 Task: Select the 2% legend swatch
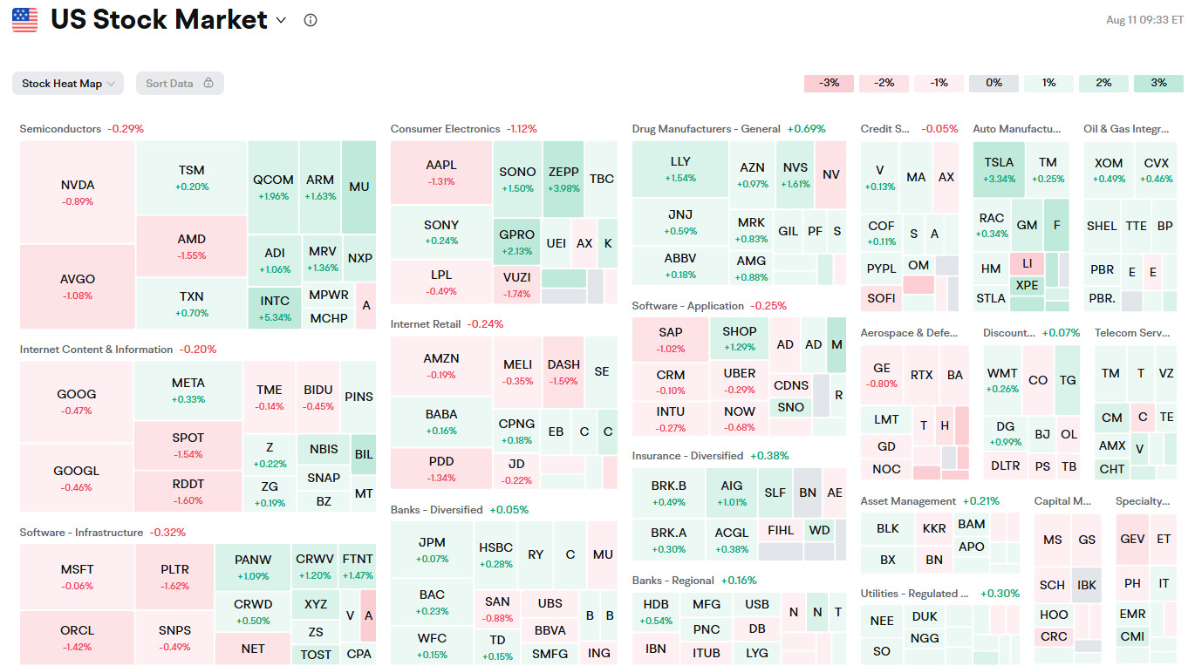point(1103,83)
